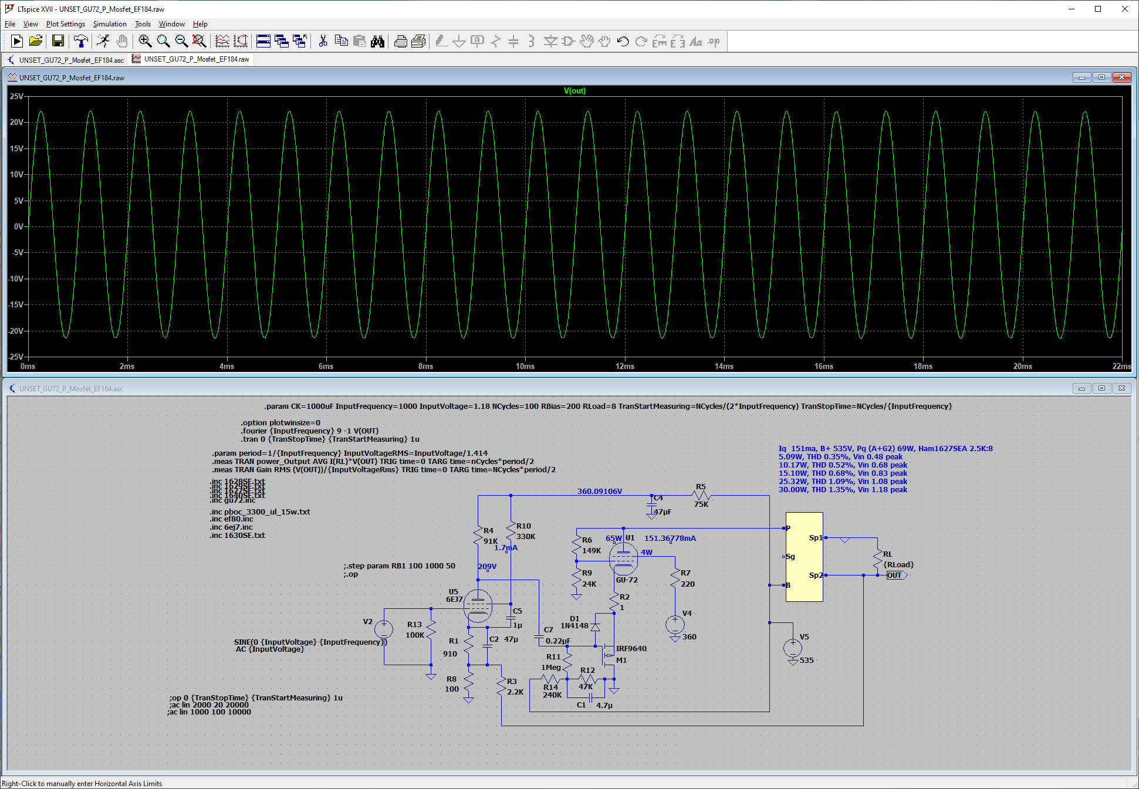Screen dimensions: 1139x789
Task: Click the Open file folder icon
Action: [36, 41]
